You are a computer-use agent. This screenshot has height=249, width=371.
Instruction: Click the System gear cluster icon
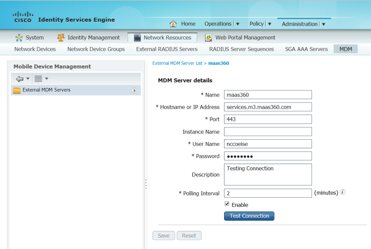coord(19,38)
